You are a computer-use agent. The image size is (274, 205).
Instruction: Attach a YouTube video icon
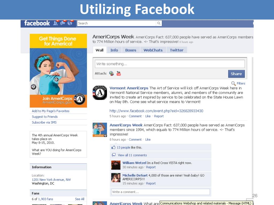[x=119, y=73]
